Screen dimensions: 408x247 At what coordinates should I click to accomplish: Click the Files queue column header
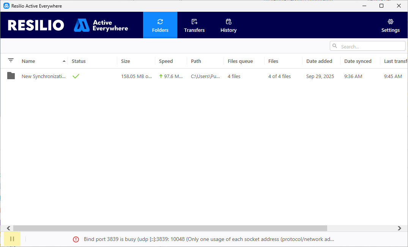(240, 61)
